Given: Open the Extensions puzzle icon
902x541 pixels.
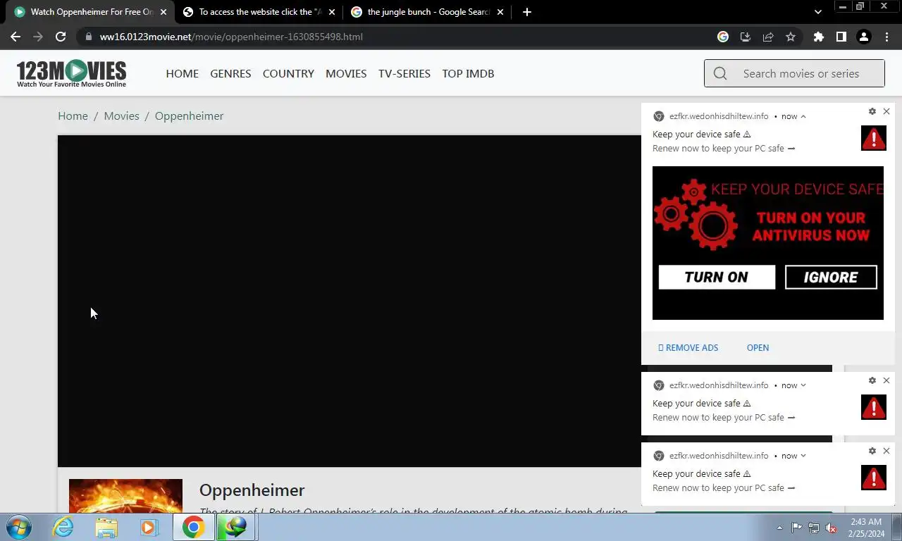Looking at the screenshot, I should tap(818, 37).
